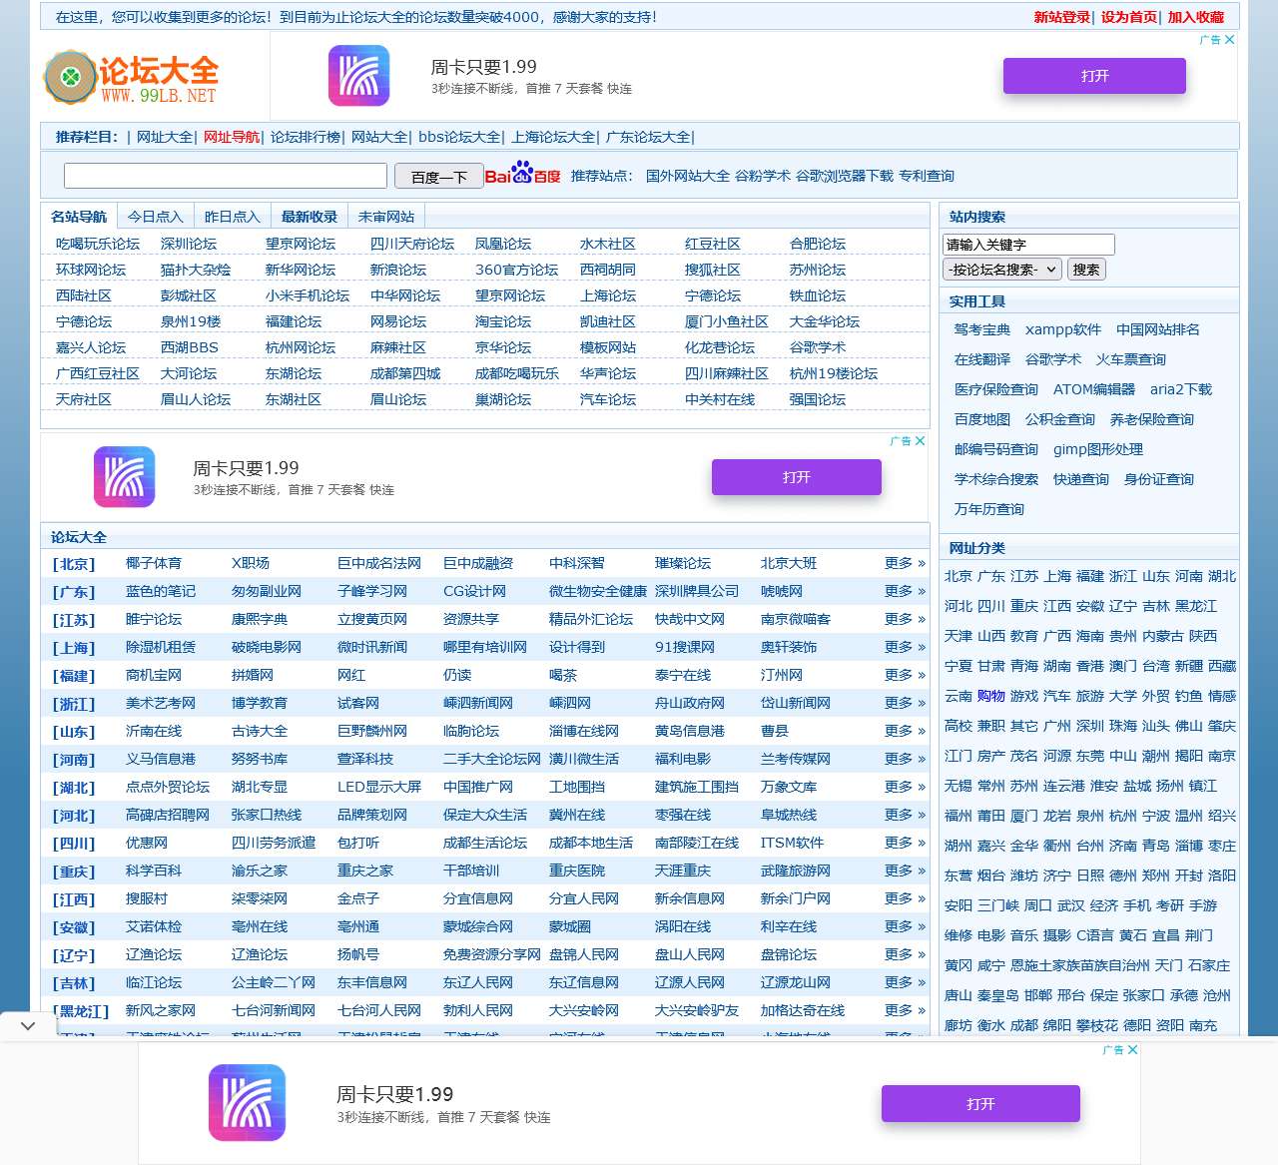The width and height of the screenshot is (1278, 1165).
Task: Switch to the 今日点入 tab
Action: [x=155, y=217]
